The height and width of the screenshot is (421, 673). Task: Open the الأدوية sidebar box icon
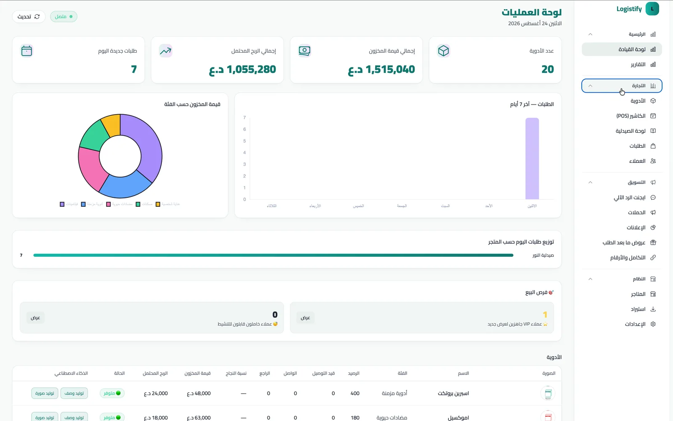coord(653,101)
